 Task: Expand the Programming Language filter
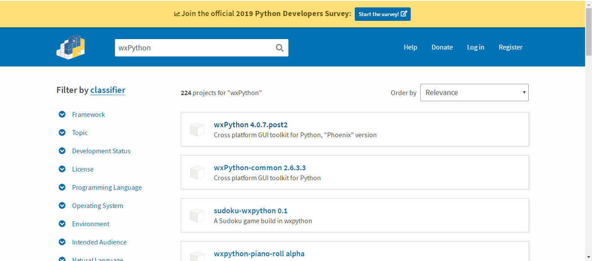click(107, 188)
